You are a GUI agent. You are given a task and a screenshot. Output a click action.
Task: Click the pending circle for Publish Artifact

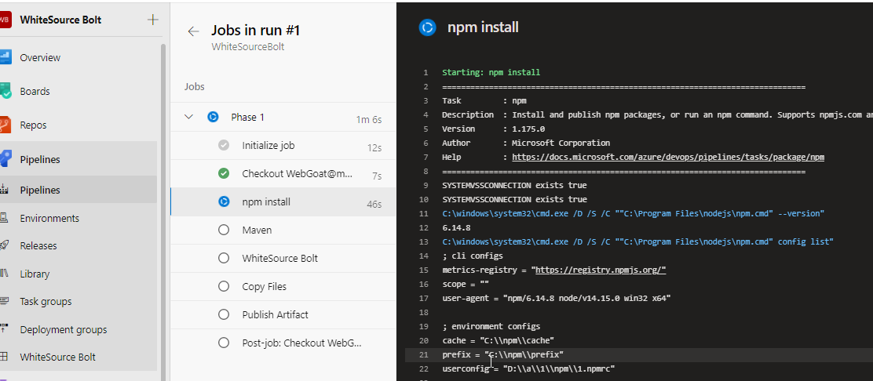[224, 314]
